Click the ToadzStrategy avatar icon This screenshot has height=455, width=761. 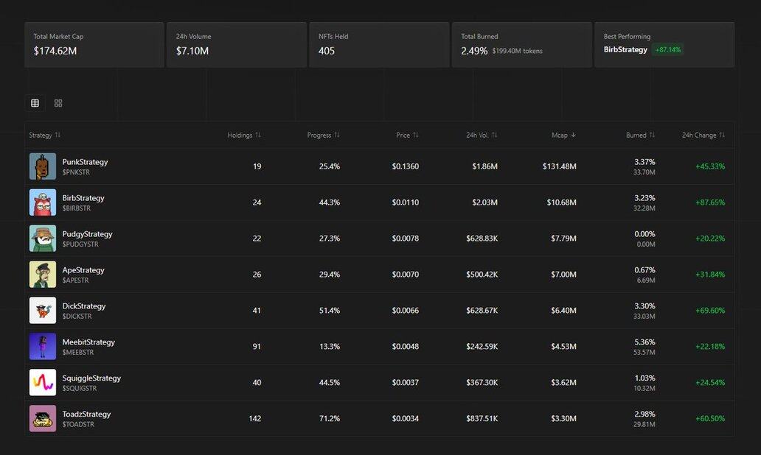(43, 418)
